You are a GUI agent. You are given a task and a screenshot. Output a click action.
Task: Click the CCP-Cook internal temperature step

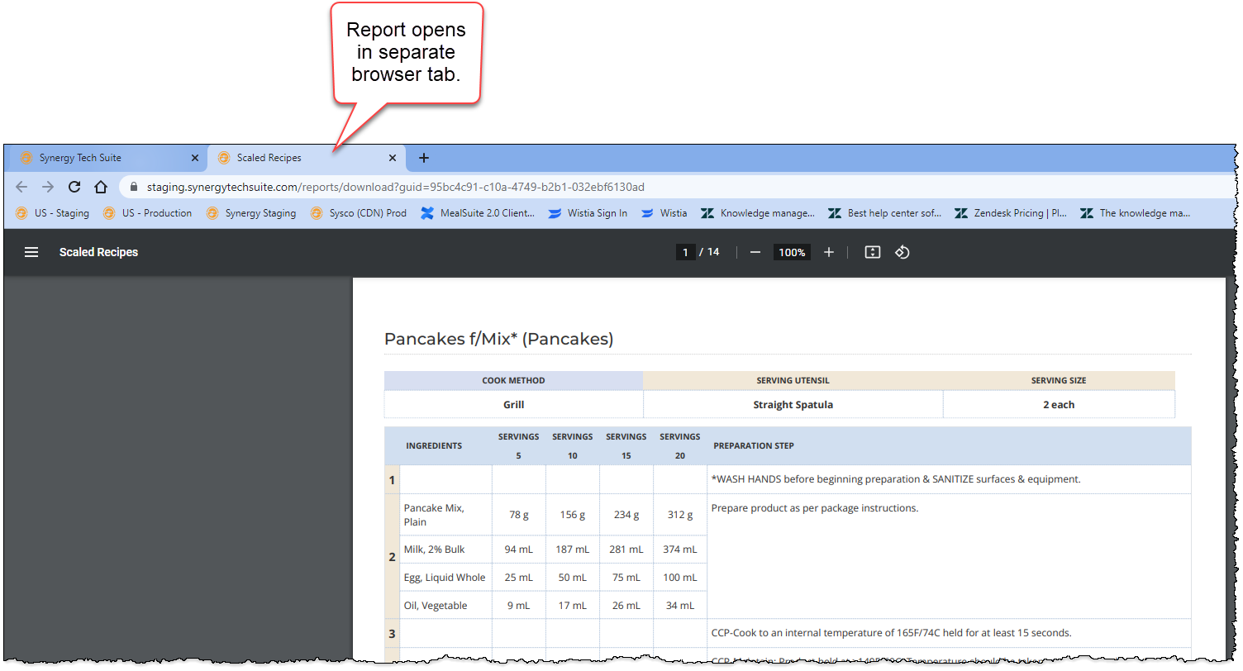891,633
